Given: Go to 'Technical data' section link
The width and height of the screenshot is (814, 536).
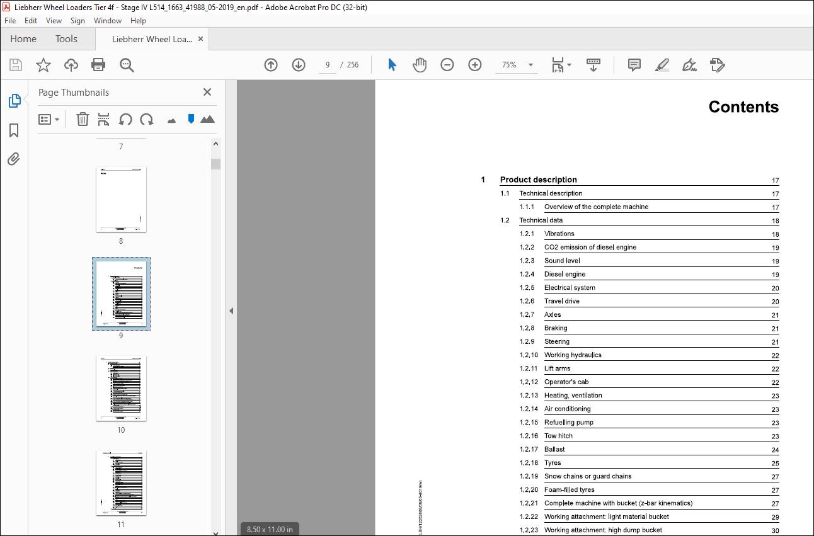Looking at the screenshot, I should (541, 220).
